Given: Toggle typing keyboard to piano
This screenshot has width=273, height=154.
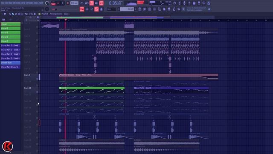Looking at the screenshot, I should click(x=82, y=9).
